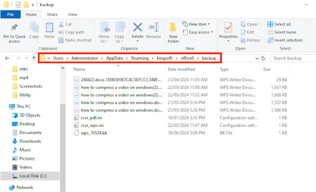This screenshot has height=192, width=316.
Task: Click Administrator in the address path
Action: pos(85,58)
